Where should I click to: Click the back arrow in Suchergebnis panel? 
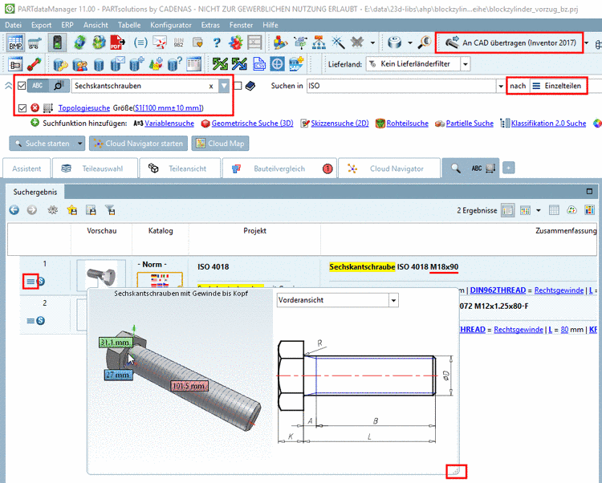click(x=14, y=209)
